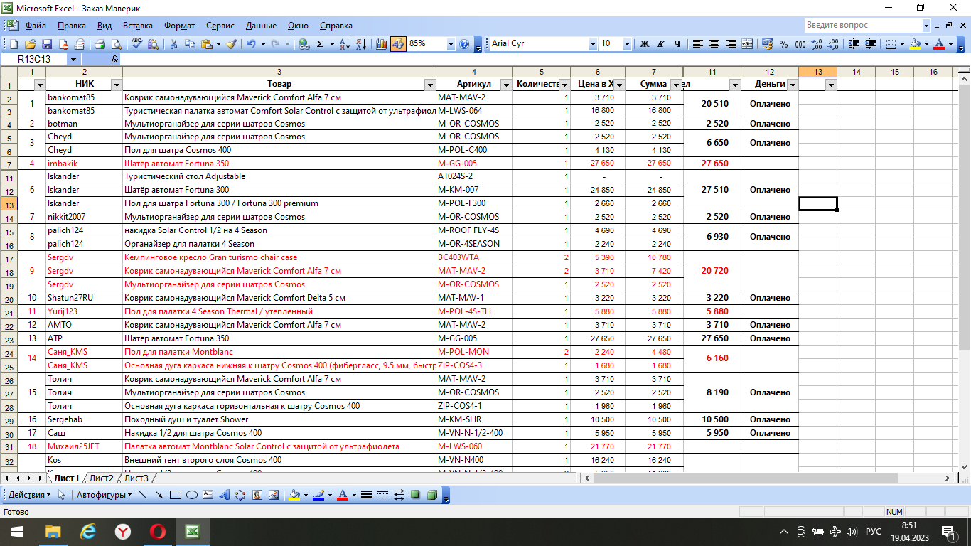The image size is (971, 546).
Task: Open the font size dropdown
Action: tap(627, 44)
